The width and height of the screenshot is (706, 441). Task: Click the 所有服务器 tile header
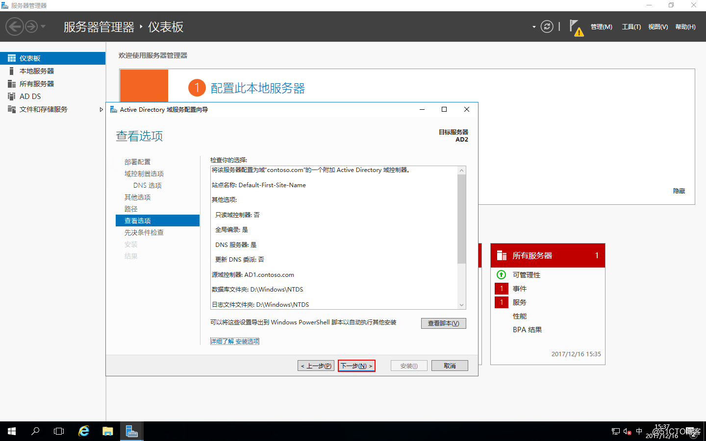[x=548, y=255]
